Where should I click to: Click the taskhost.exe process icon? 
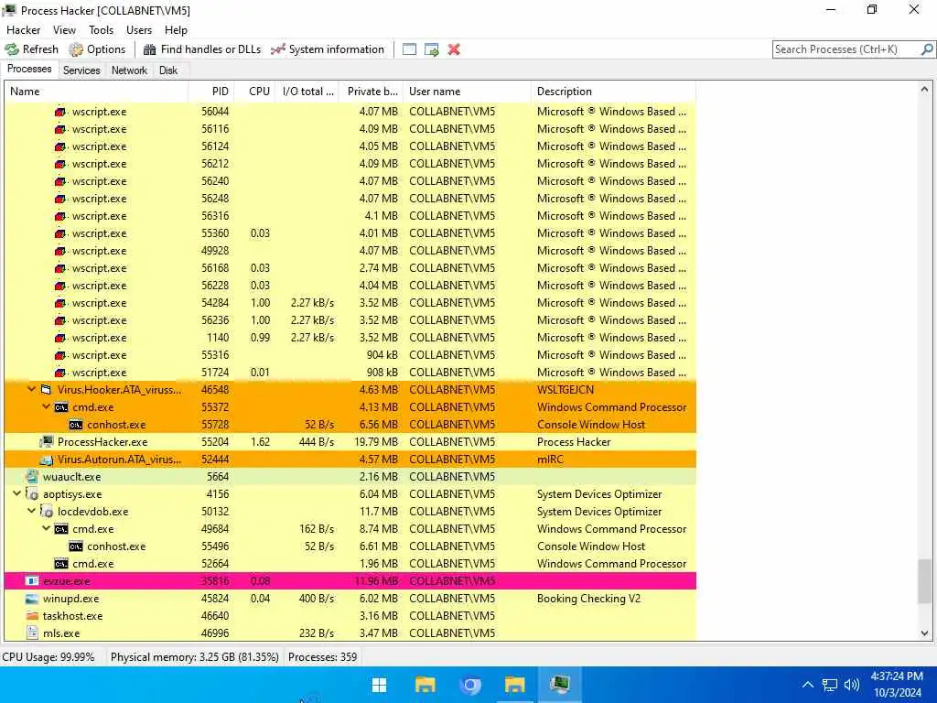tap(32, 616)
